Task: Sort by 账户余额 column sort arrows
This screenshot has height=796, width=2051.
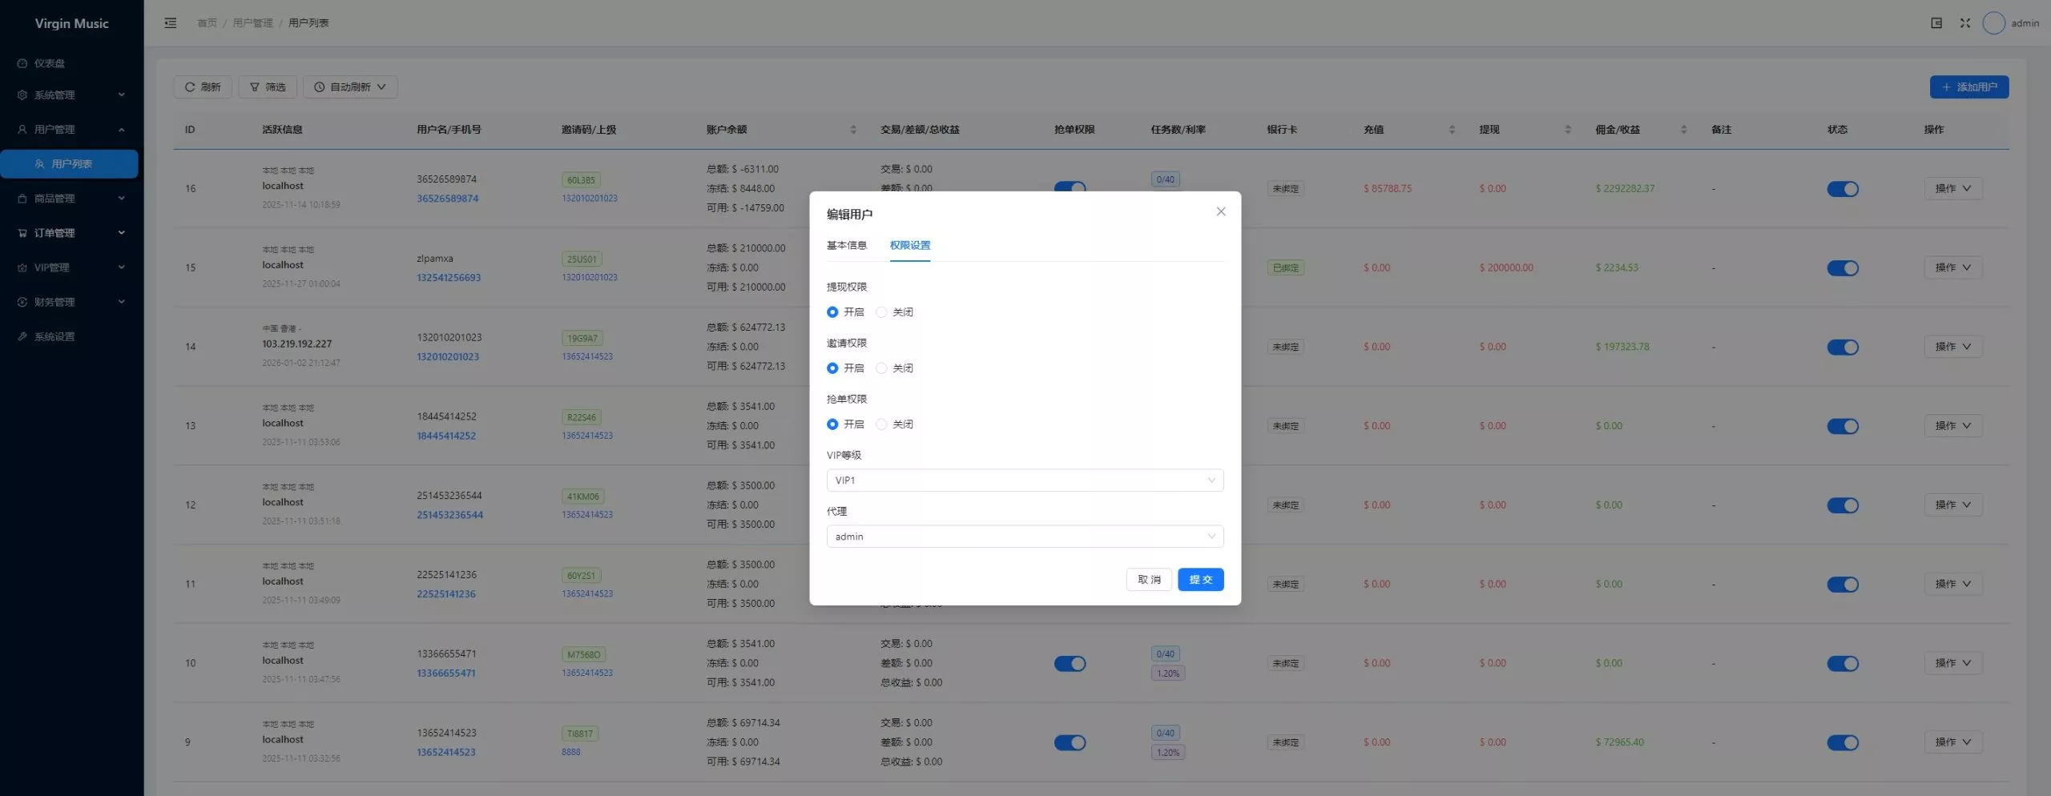Action: click(852, 130)
